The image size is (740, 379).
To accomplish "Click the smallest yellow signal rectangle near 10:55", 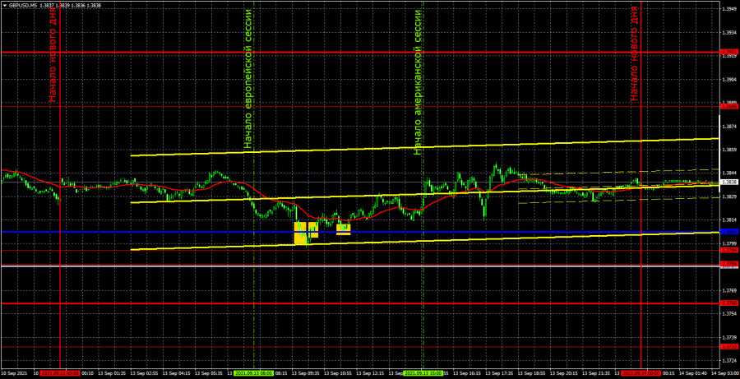I will tap(343, 229).
